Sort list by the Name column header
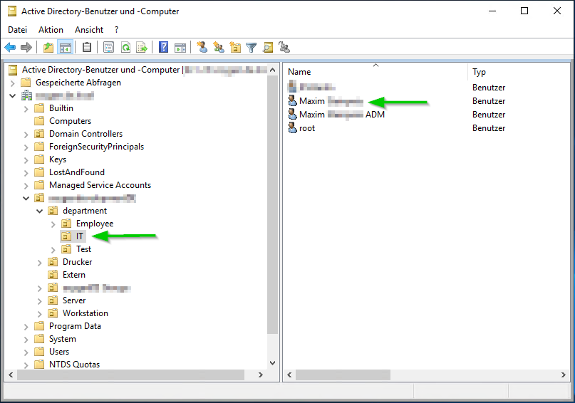 pos(375,72)
